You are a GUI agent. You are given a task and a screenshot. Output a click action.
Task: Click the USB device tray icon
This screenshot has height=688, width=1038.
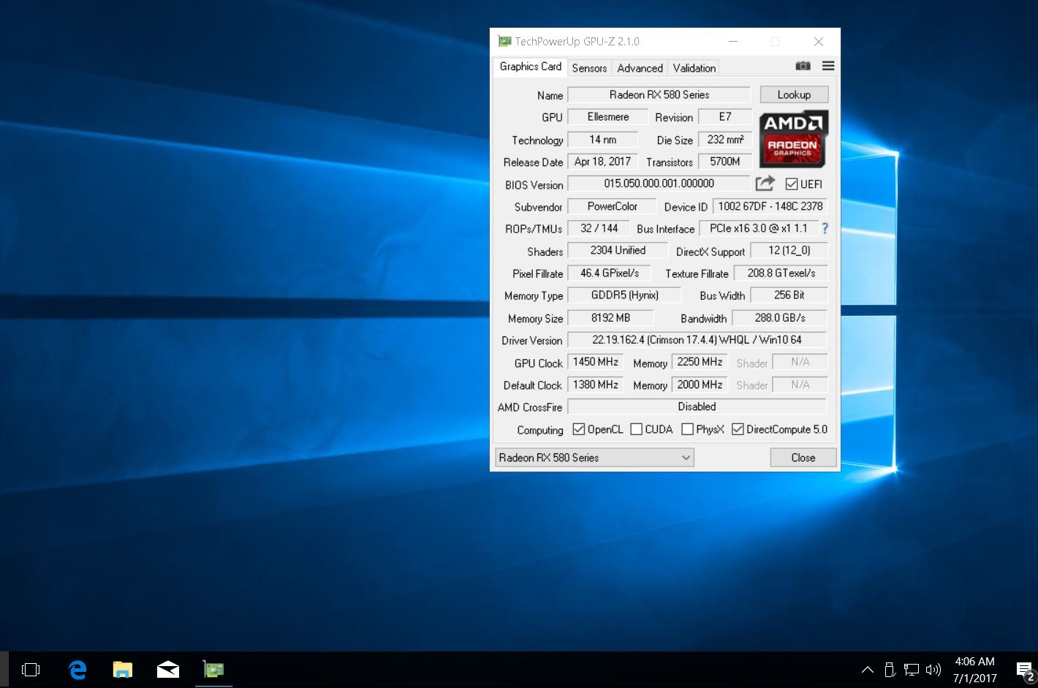(x=890, y=669)
